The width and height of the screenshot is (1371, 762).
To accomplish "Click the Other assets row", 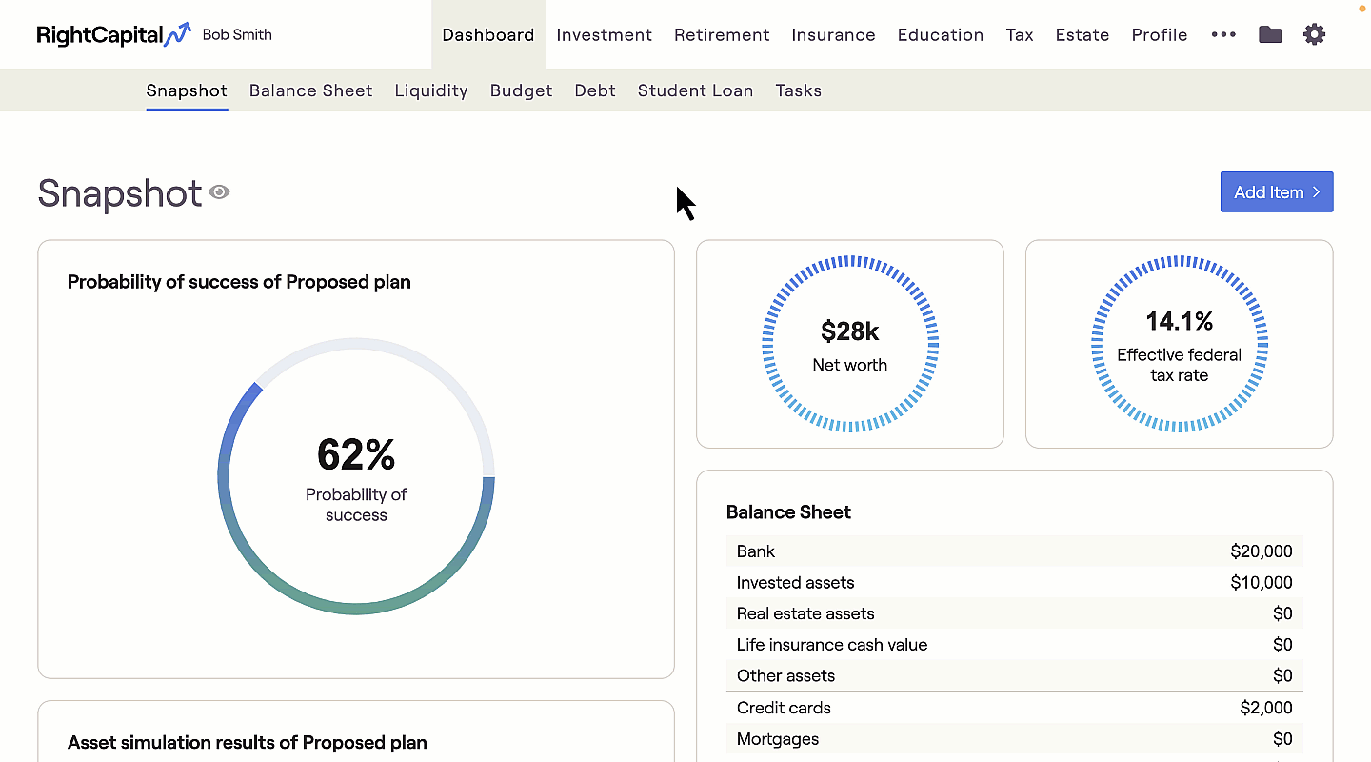I will tap(1015, 675).
